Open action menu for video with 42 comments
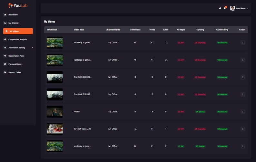The image size is (256, 162). point(243,146)
